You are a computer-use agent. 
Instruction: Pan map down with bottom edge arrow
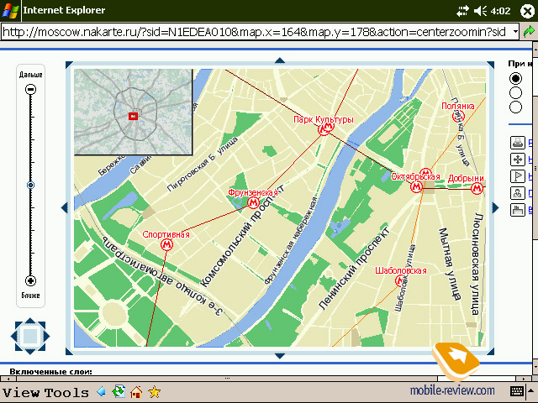[280, 356]
